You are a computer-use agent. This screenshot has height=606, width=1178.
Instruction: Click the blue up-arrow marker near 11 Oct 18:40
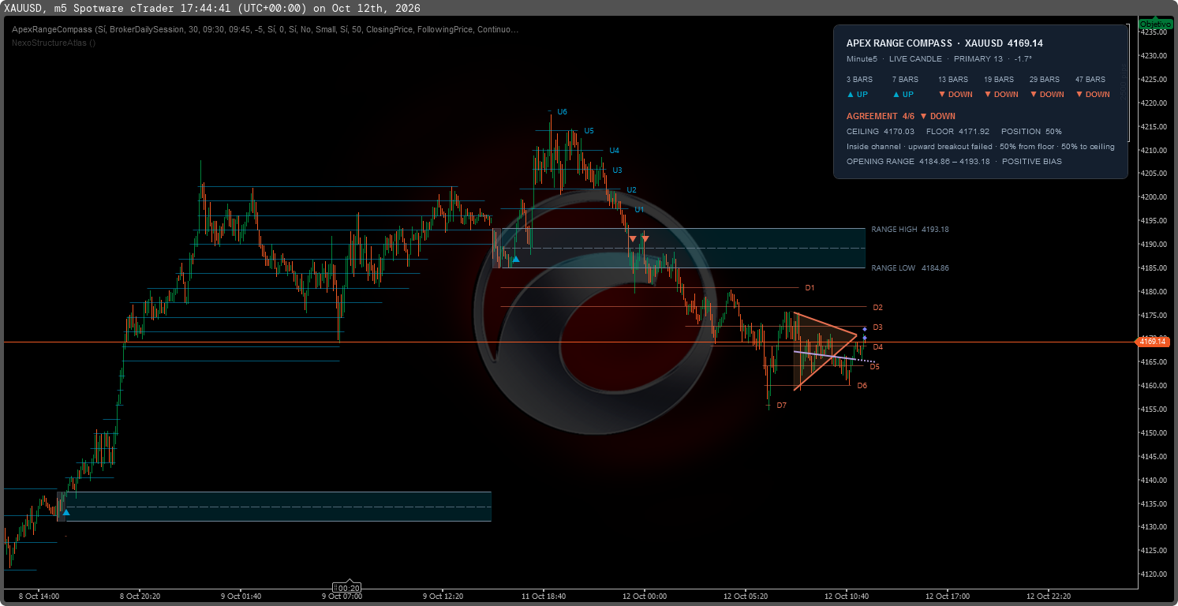click(x=516, y=259)
